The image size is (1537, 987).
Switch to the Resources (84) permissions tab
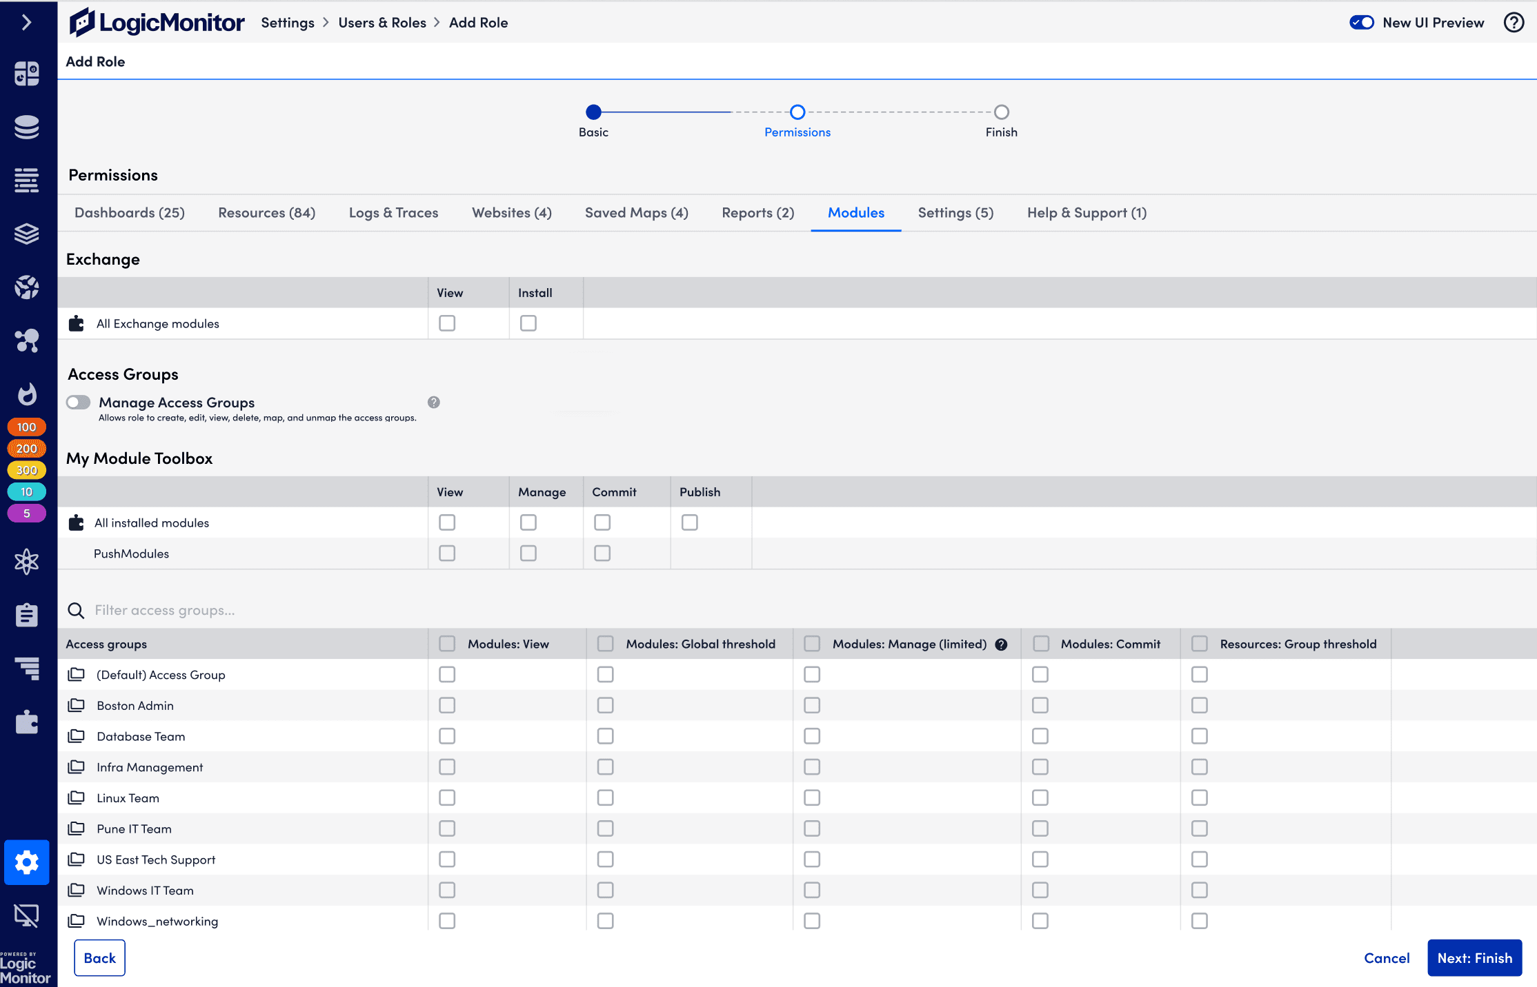(266, 212)
